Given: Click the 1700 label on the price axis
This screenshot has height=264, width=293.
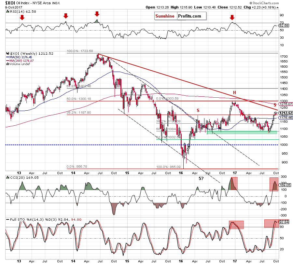Looking at the screenshot, I should [284, 56].
